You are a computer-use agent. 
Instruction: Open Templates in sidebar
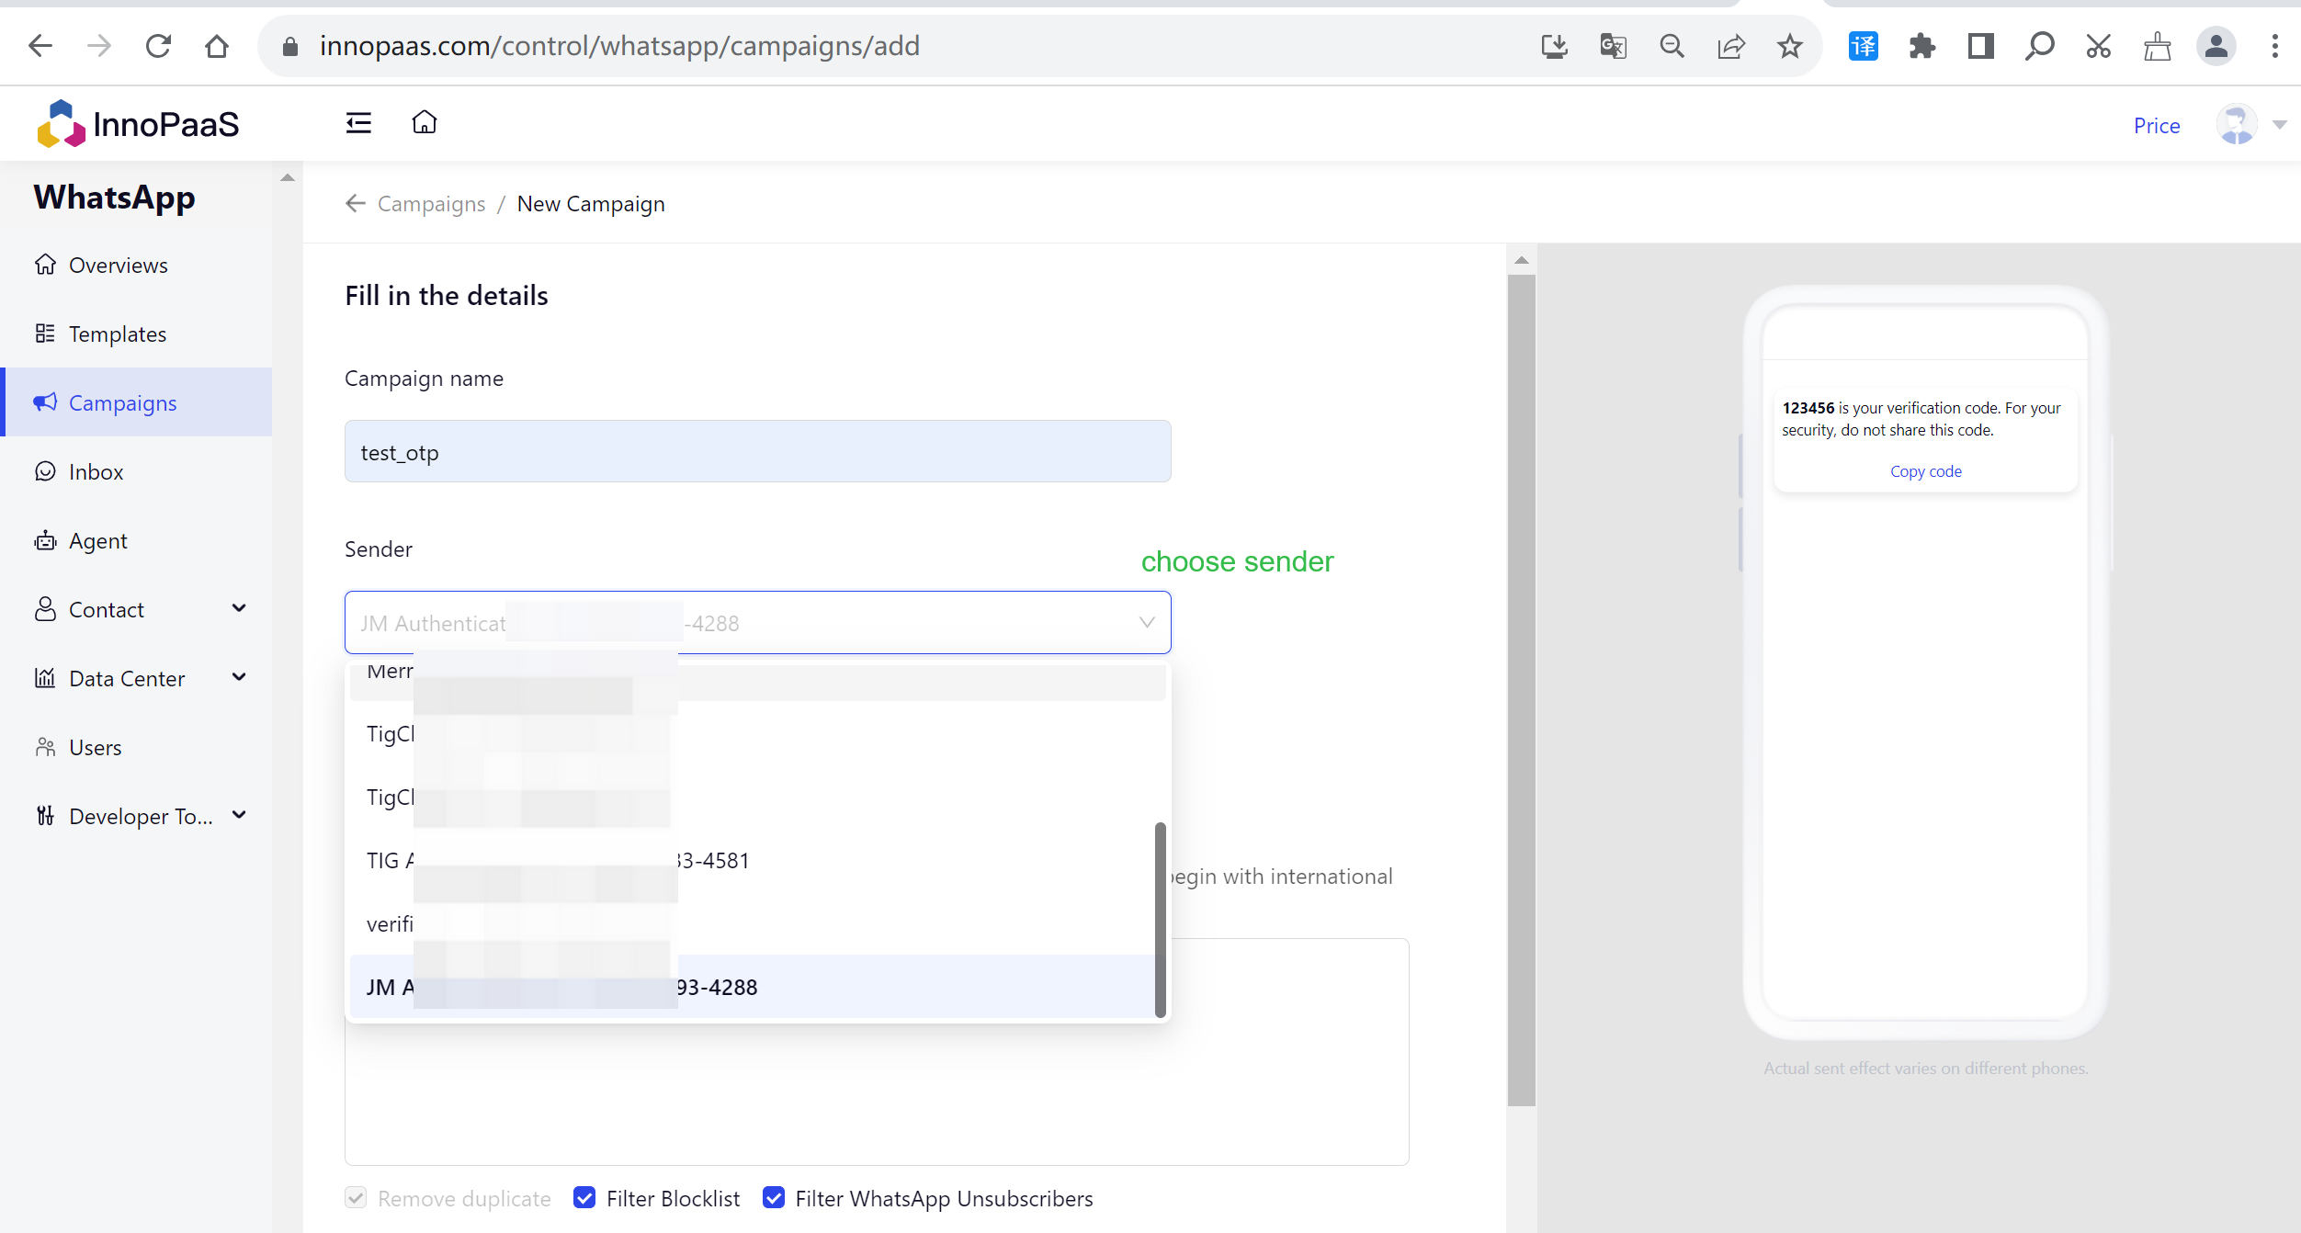coord(117,334)
